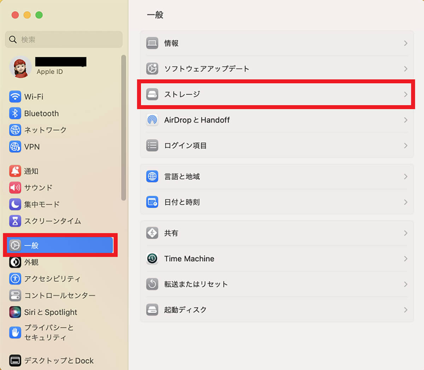Click the 検索 search field
424x370 pixels.
(67, 40)
